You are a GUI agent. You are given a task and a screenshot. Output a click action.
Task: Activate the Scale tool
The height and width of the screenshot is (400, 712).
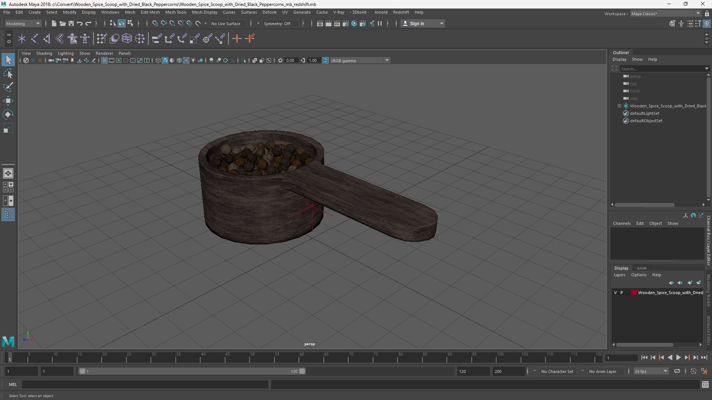point(8,128)
